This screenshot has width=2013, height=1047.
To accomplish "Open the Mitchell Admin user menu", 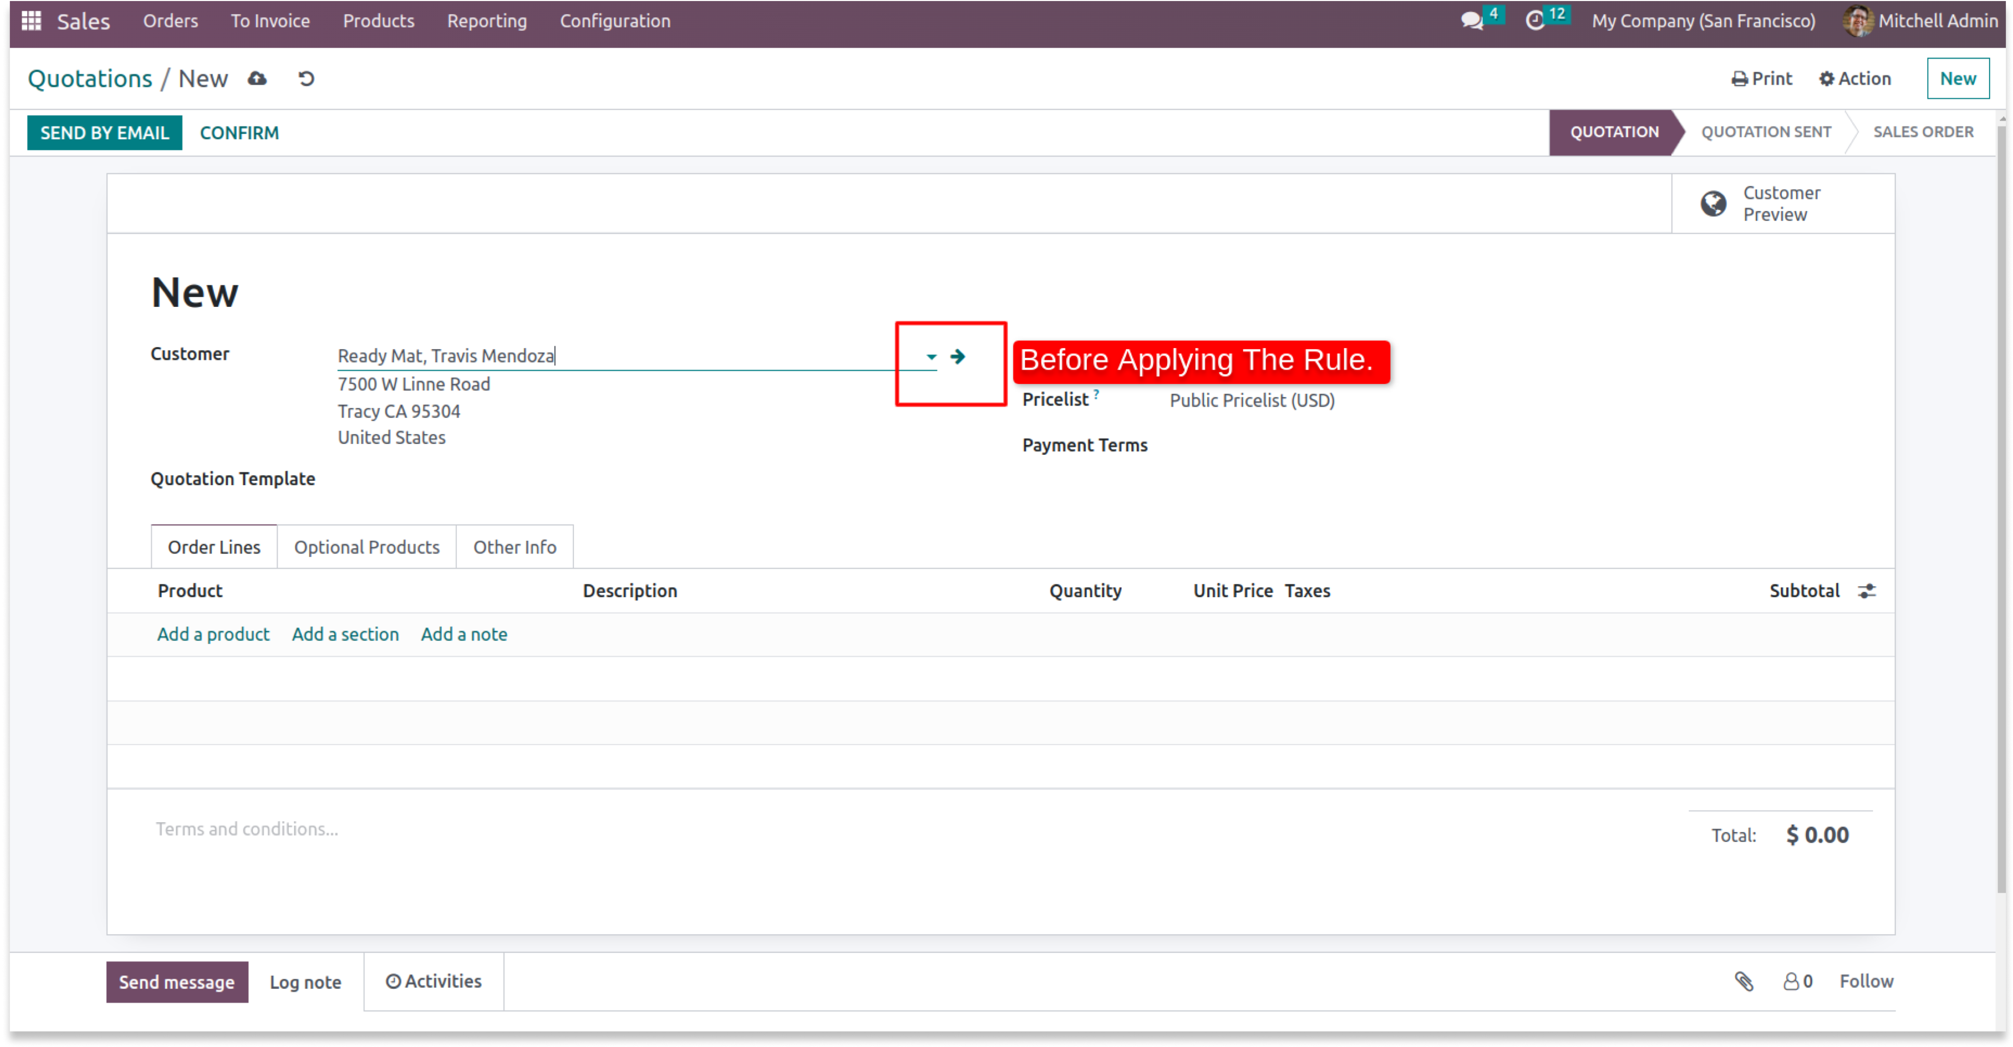I will pyautogui.click(x=1920, y=21).
